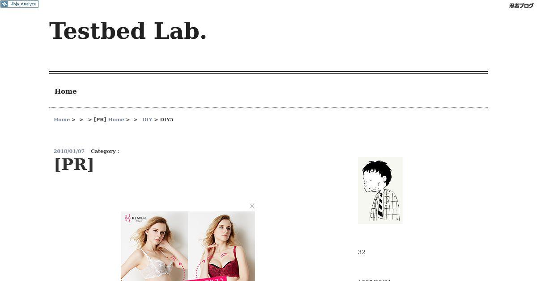The image size is (537, 281).
Task: Open the DIY category breadcrumb
Action: 147,120
